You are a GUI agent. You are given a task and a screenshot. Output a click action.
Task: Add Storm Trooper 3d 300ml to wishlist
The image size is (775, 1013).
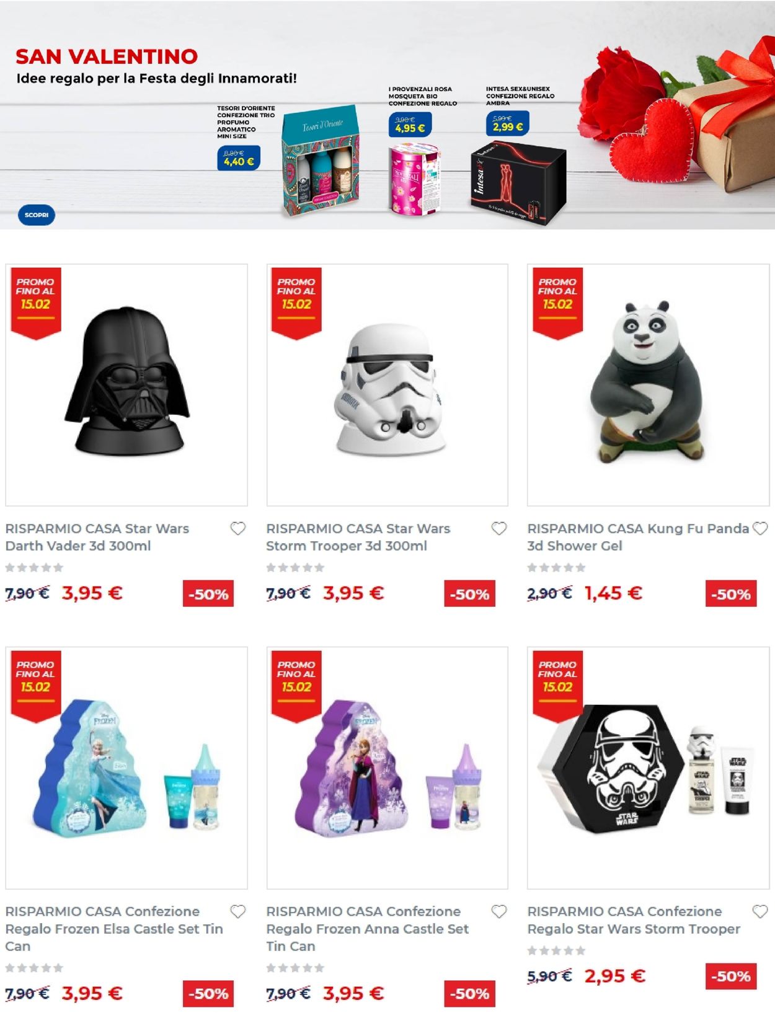click(x=499, y=529)
